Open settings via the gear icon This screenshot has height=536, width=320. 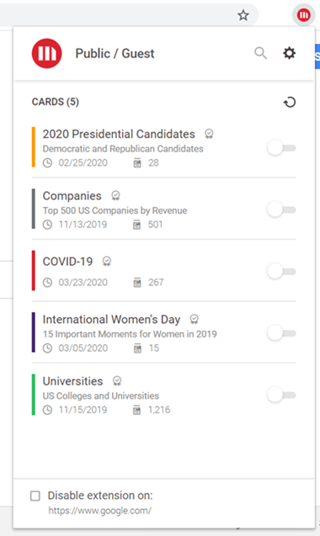pos(289,53)
